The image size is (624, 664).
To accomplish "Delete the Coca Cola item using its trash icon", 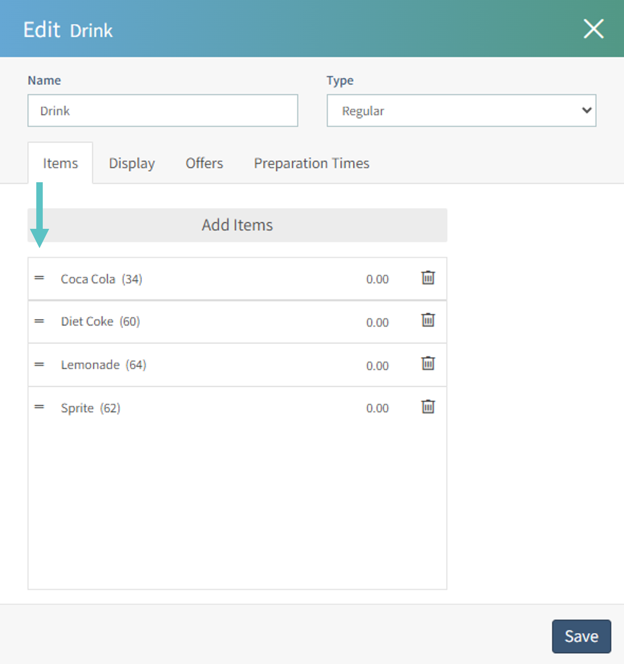I will pos(427,277).
